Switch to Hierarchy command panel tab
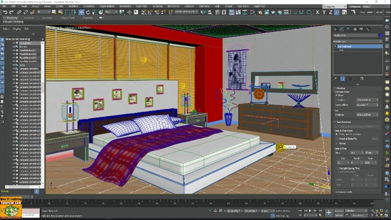391x220 pixels. tap(348, 29)
